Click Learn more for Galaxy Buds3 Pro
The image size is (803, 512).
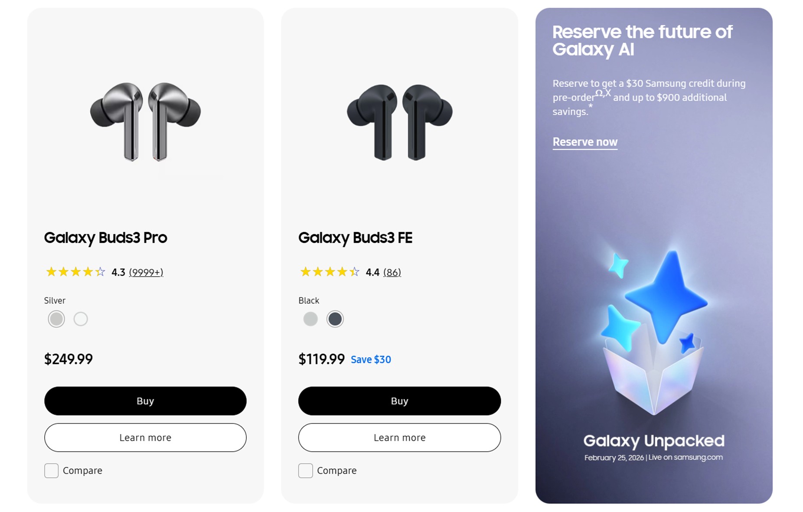145,437
